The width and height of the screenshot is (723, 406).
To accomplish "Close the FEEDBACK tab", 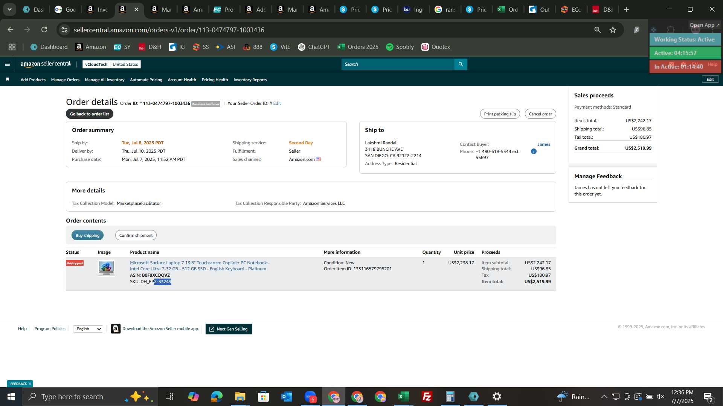I will click(x=30, y=384).
